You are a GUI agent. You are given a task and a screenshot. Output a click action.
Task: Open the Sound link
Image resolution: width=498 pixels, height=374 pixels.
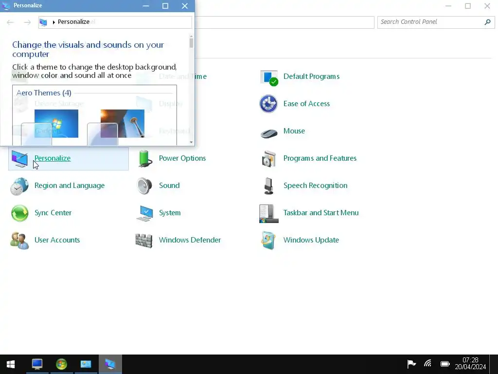(x=169, y=186)
